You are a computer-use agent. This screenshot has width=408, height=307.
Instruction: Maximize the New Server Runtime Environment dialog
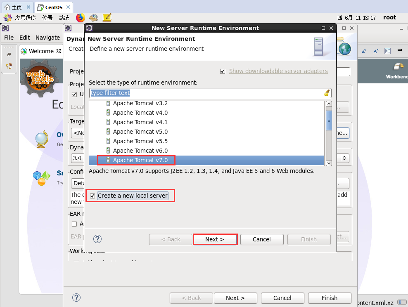click(x=323, y=28)
